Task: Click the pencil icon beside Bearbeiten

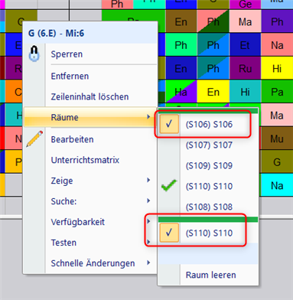Action: tap(34, 139)
